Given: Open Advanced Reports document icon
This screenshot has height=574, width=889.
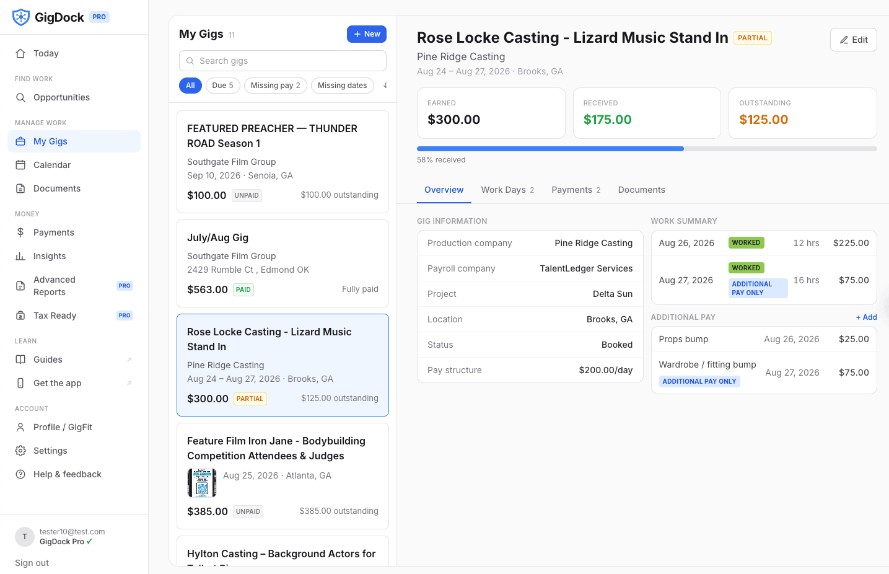Looking at the screenshot, I should point(20,286).
